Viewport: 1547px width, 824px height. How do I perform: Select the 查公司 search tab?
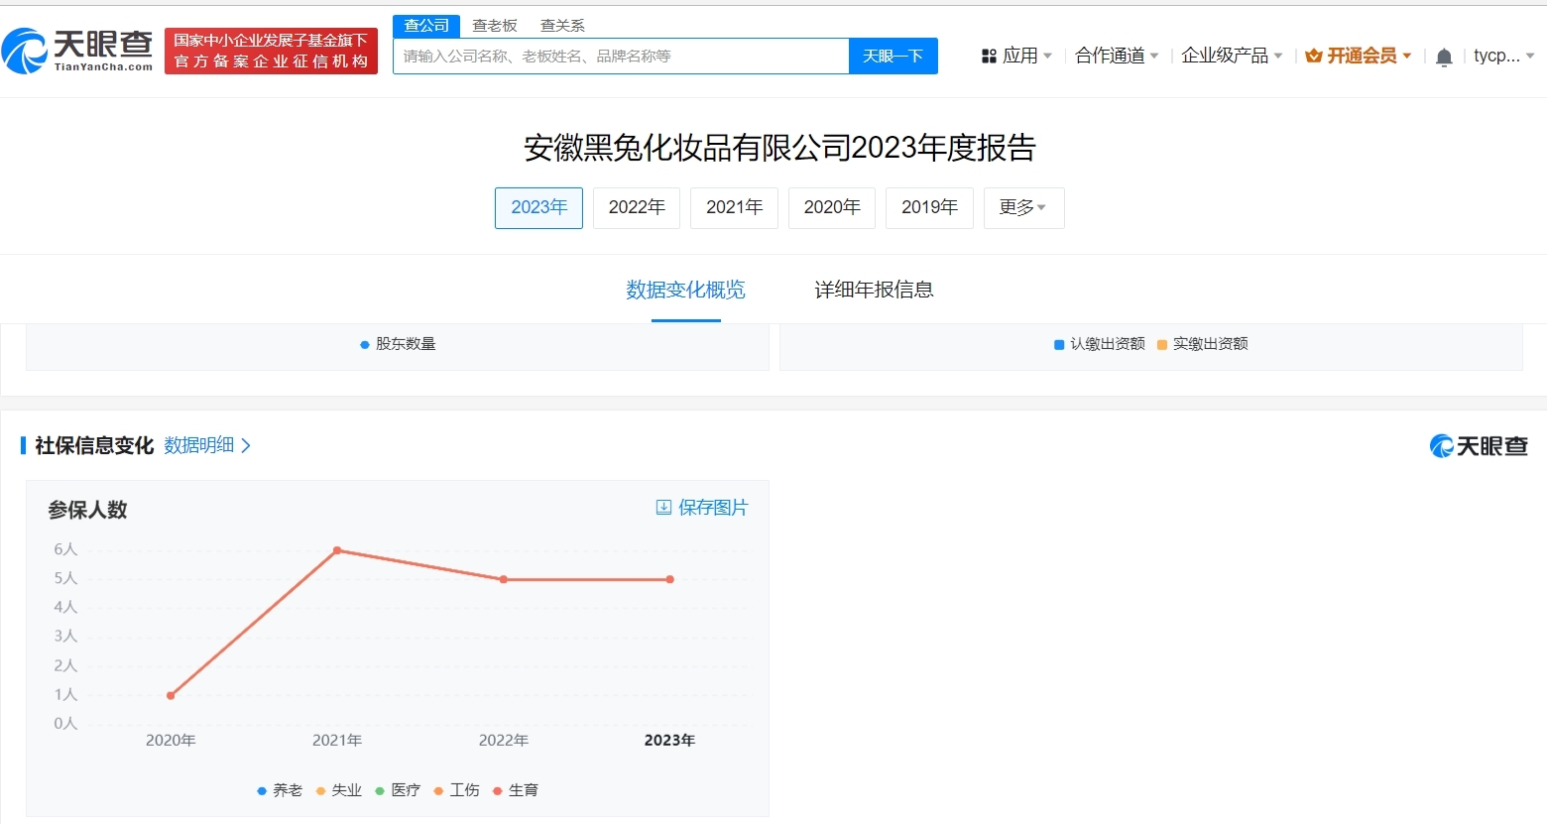(426, 26)
